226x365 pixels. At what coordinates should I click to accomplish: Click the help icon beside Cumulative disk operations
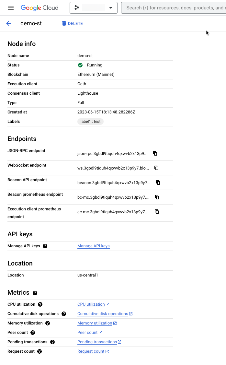click(64, 314)
